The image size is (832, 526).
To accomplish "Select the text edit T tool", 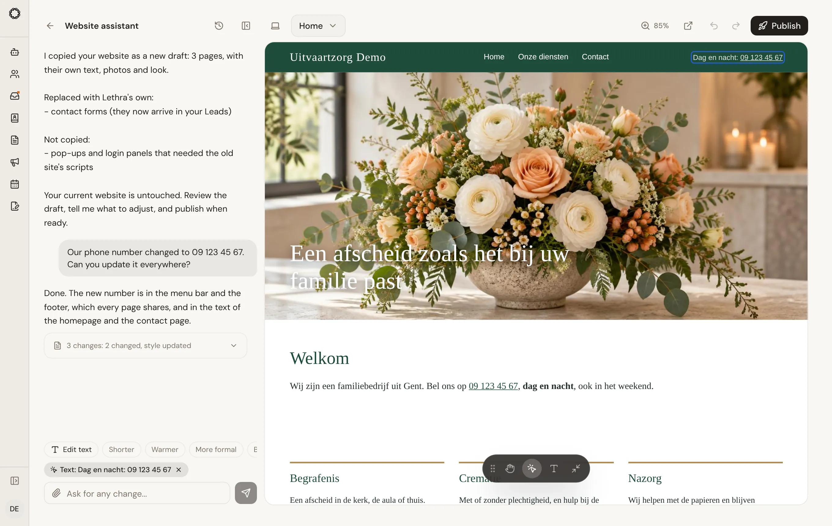I will pos(554,469).
